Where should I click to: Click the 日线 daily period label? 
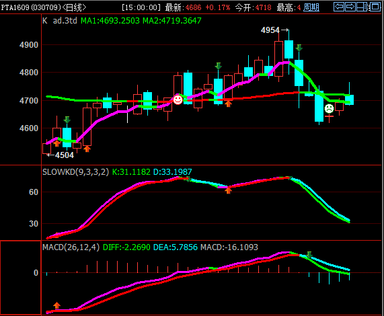click(x=74, y=7)
